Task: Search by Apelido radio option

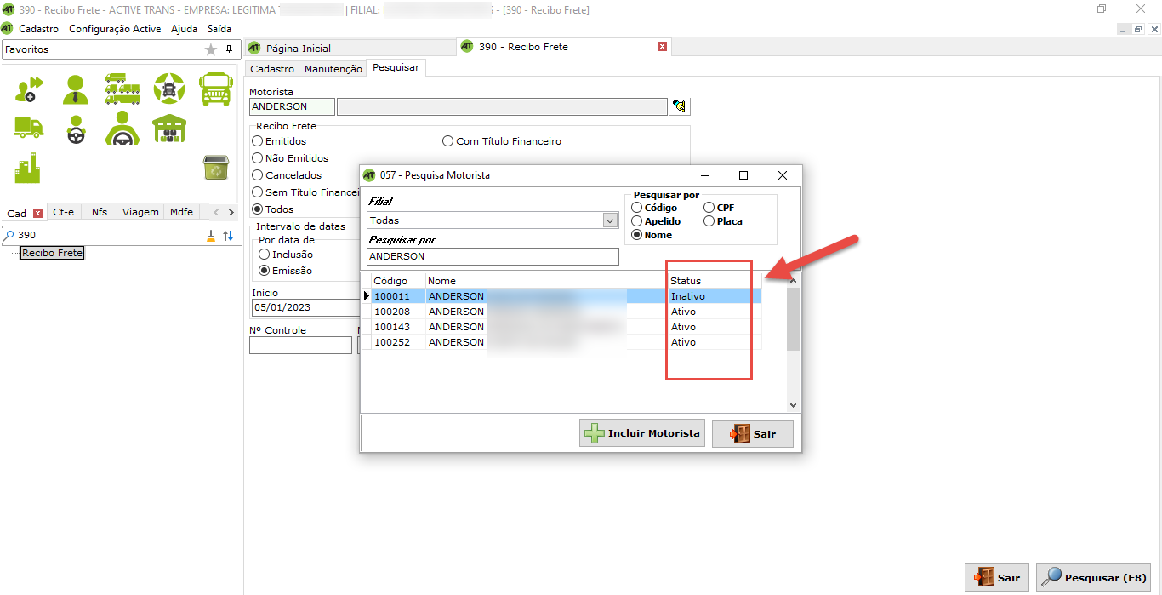Action: point(637,221)
